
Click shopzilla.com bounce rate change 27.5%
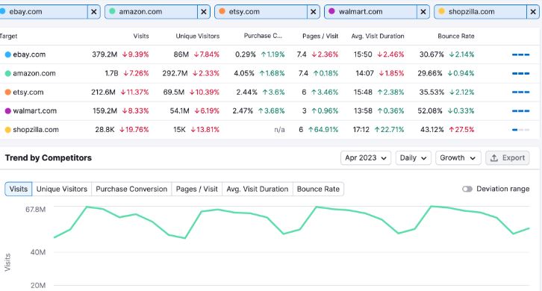coord(462,130)
